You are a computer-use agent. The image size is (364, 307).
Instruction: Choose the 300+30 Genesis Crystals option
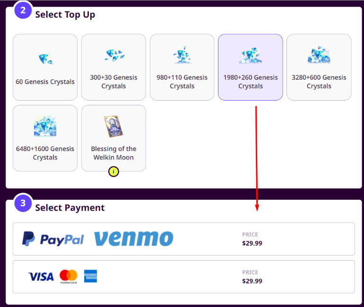click(x=113, y=67)
